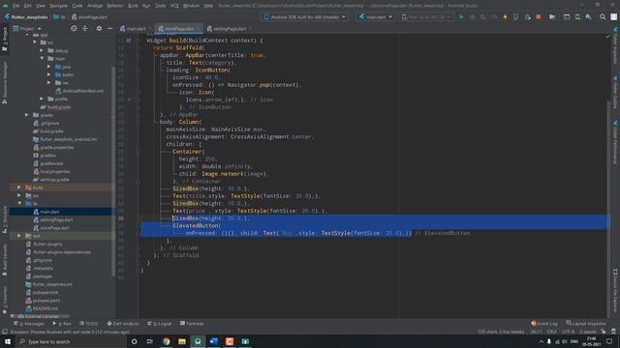Hide the Project panel with minus icon

(x=109, y=28)
